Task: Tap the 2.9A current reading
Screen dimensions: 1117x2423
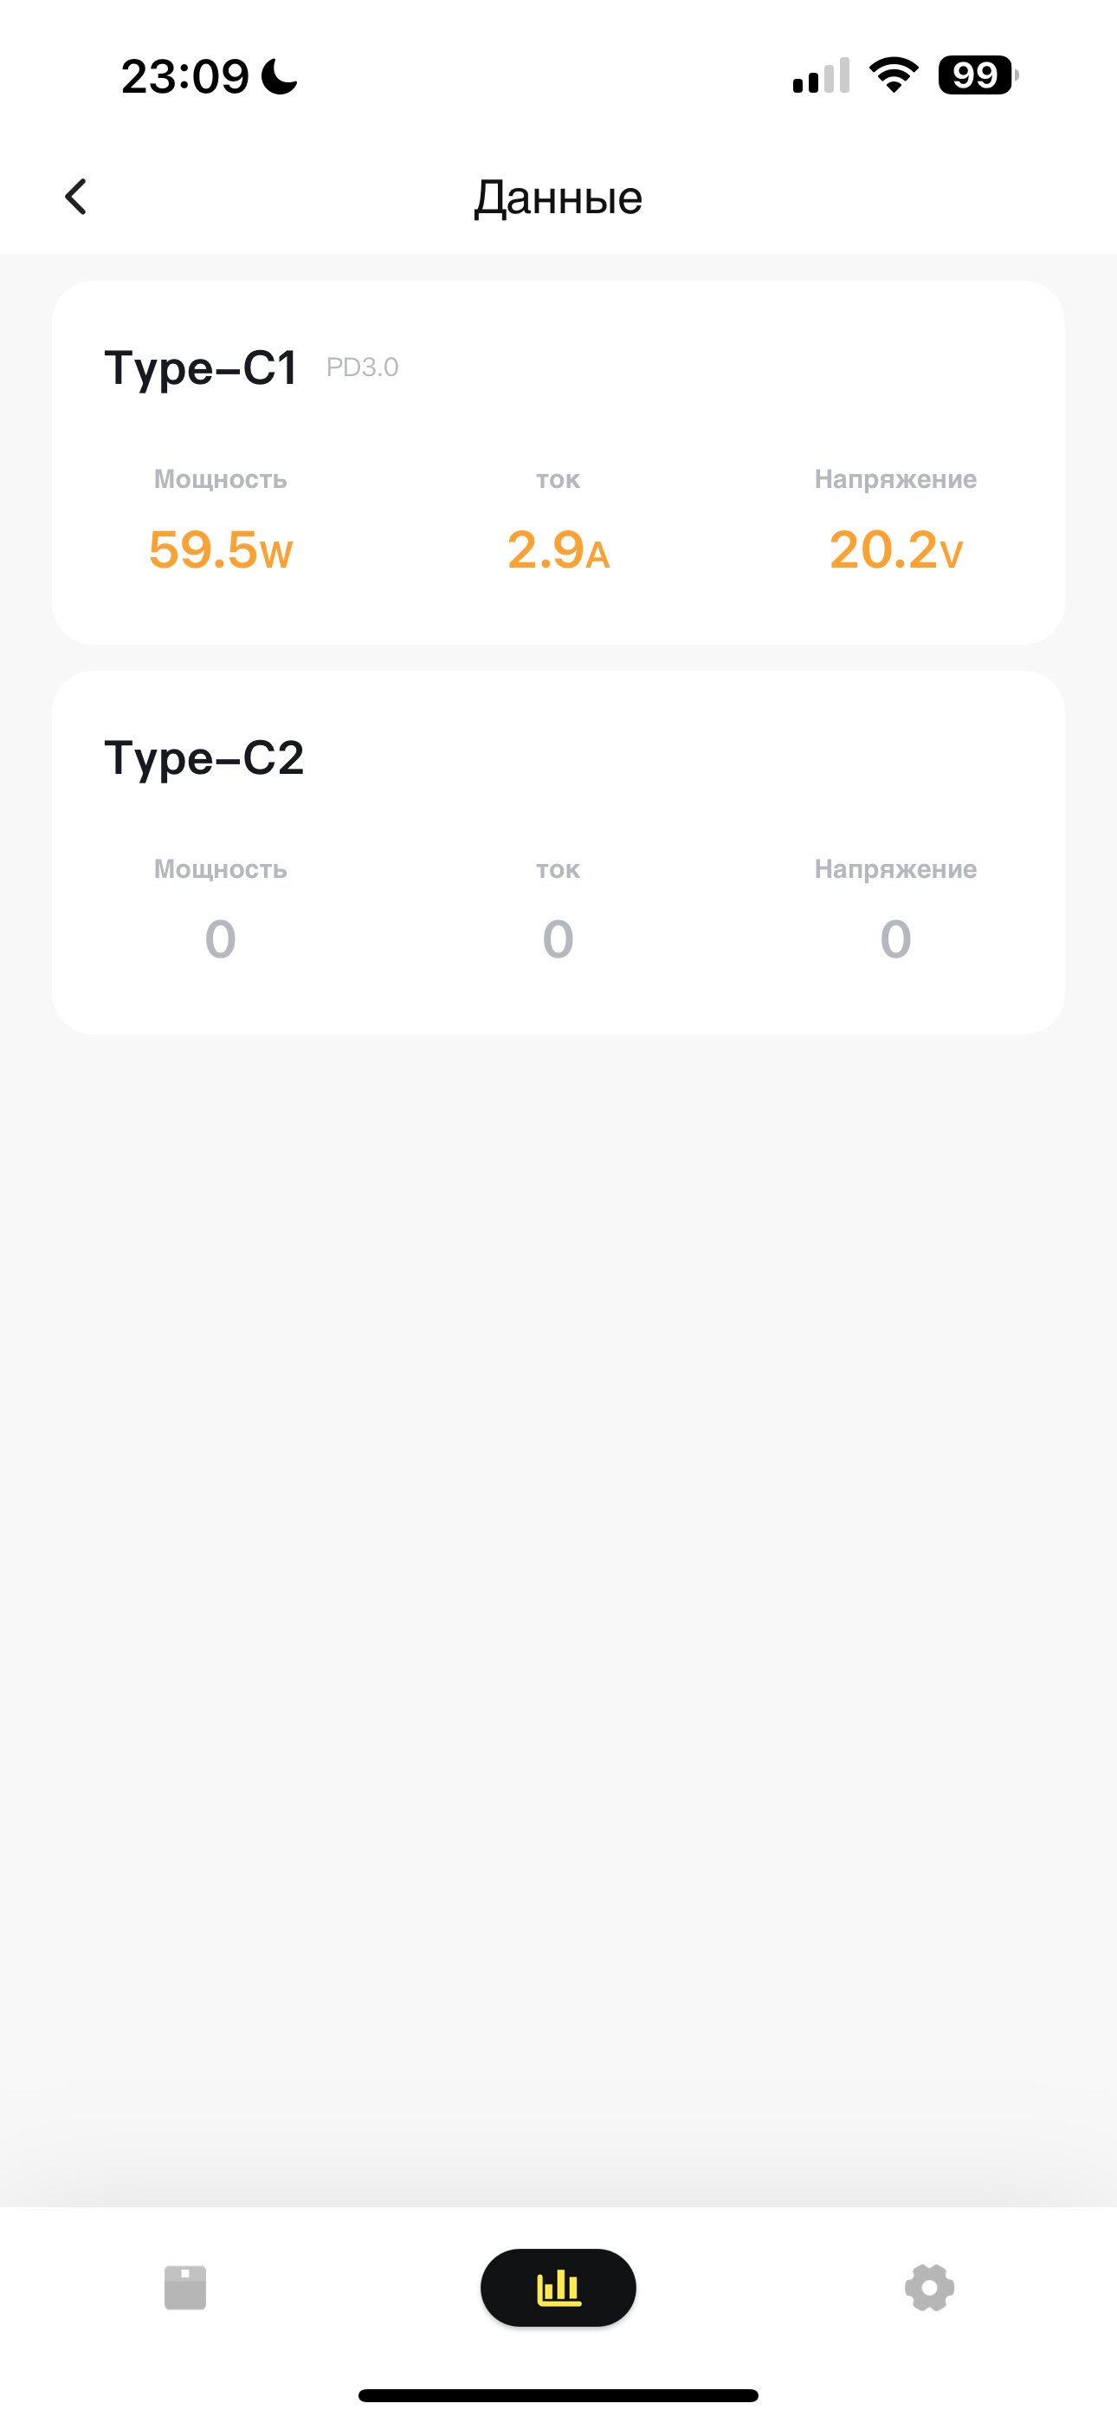Action: [558, 549]
